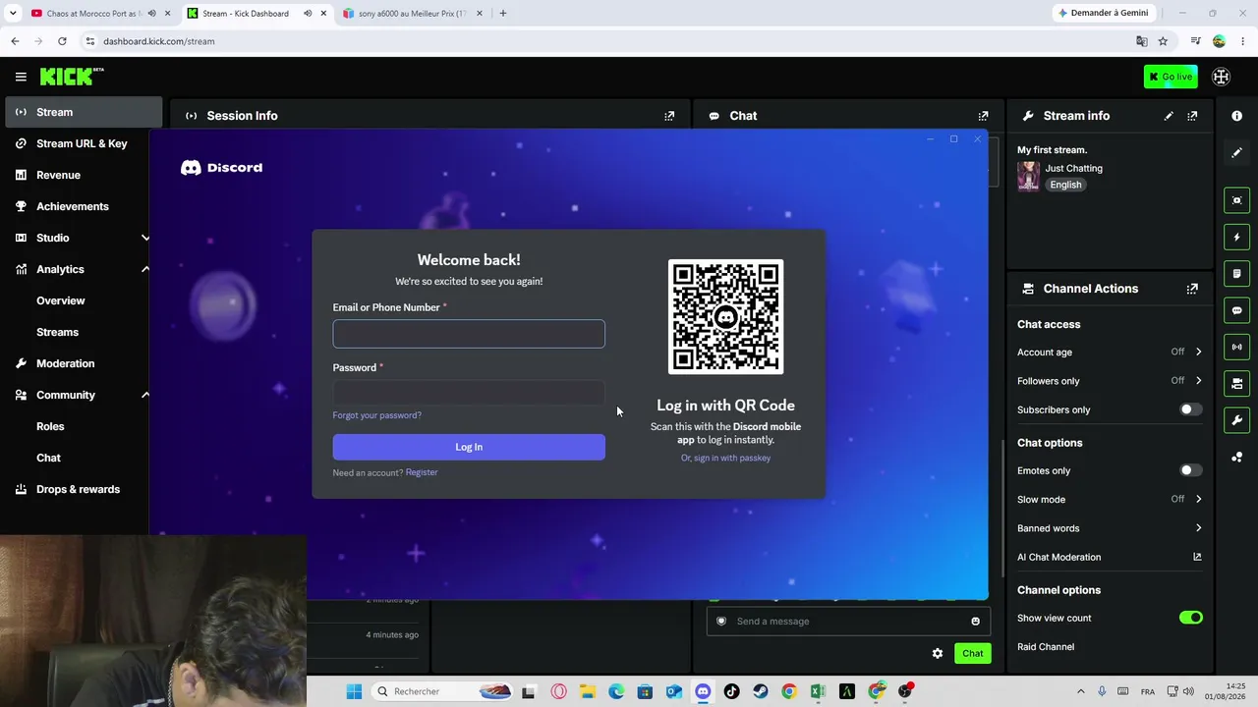Click the info icon in right rail
Image resolution: width=1258 pixels, height=707 pixels.
tap(1236, 116)
